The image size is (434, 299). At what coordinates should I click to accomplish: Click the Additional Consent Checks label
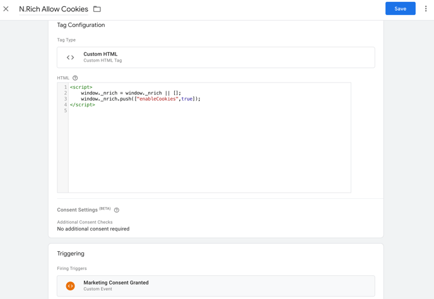coord(85,222)
